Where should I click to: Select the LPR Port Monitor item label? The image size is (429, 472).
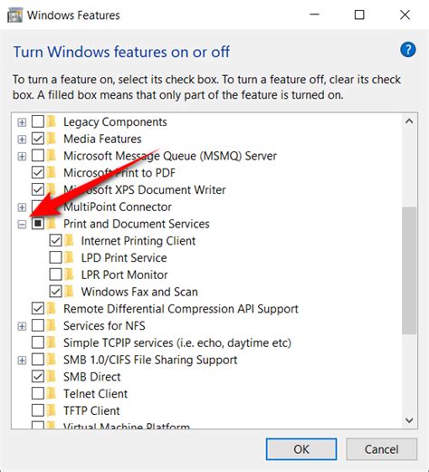point(124,275)
